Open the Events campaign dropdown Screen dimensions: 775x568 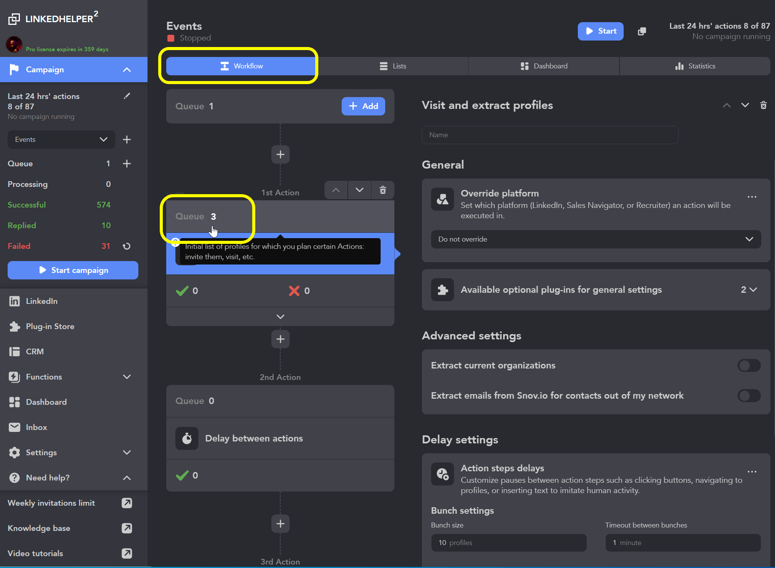tap(61, 140)
